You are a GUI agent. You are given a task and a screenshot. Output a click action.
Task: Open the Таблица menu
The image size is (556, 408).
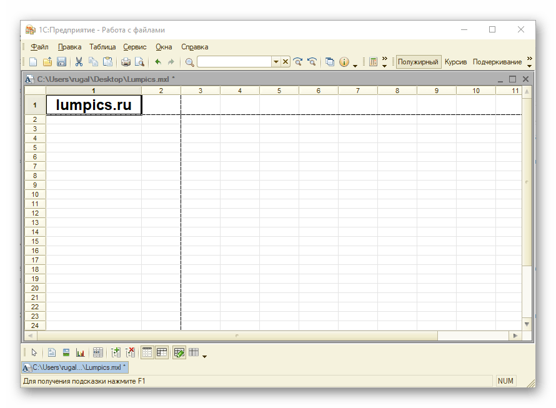(x=102, y=47)
